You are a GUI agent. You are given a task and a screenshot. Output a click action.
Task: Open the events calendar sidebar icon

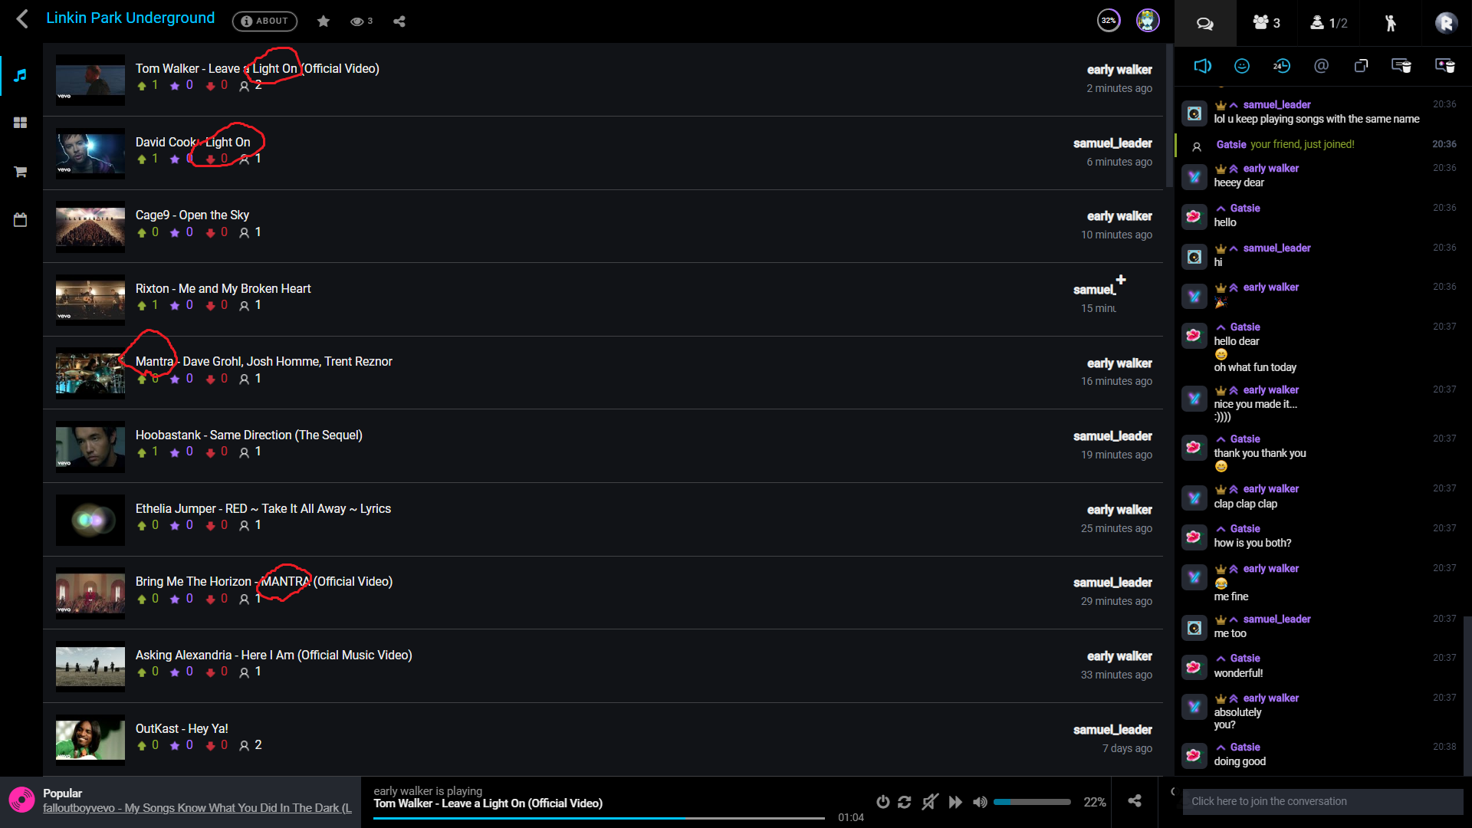coord(21,220)
